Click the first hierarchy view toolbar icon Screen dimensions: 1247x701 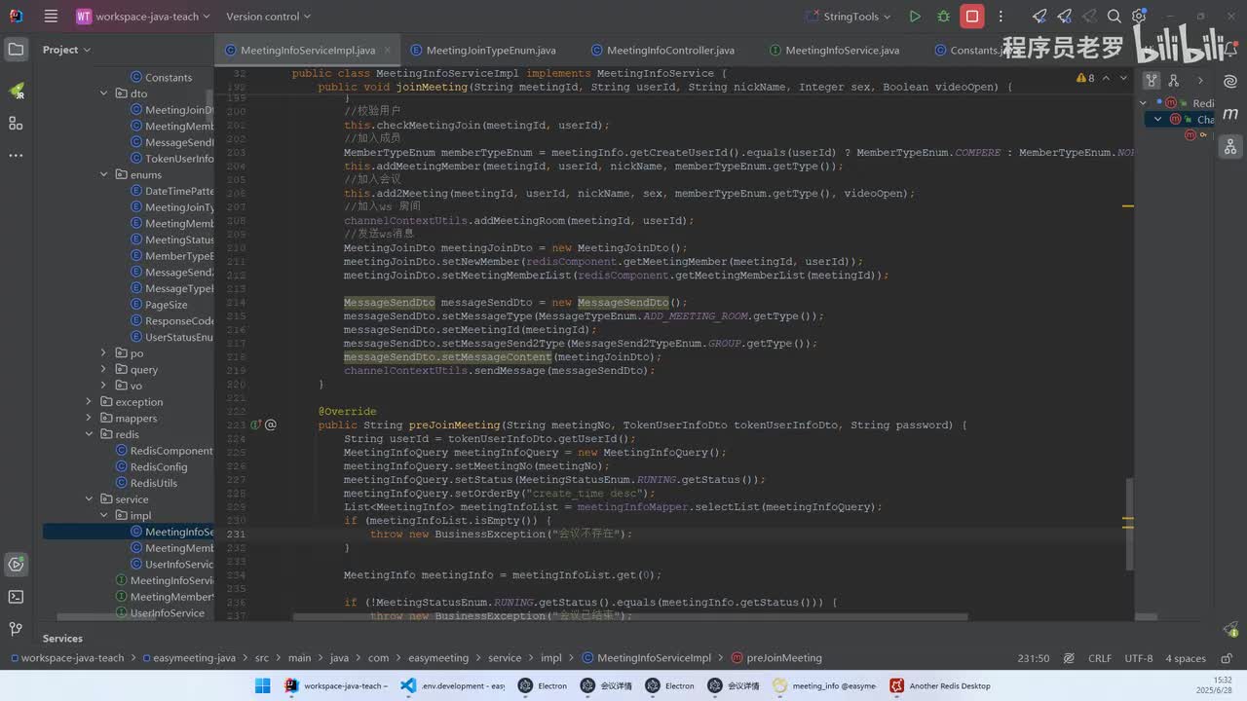point(1152,81)
